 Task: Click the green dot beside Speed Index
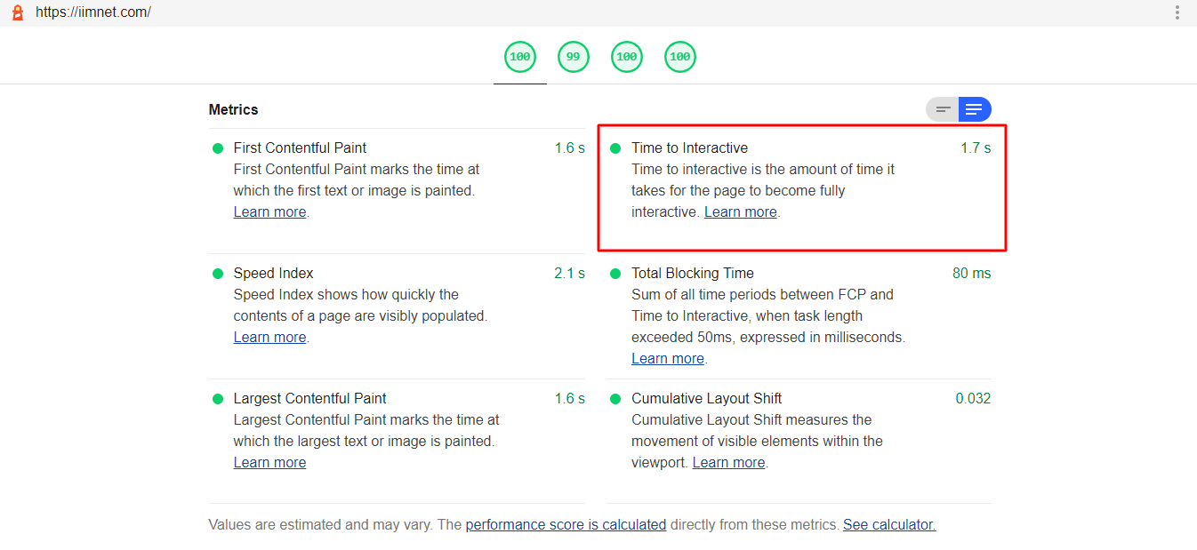218,274
